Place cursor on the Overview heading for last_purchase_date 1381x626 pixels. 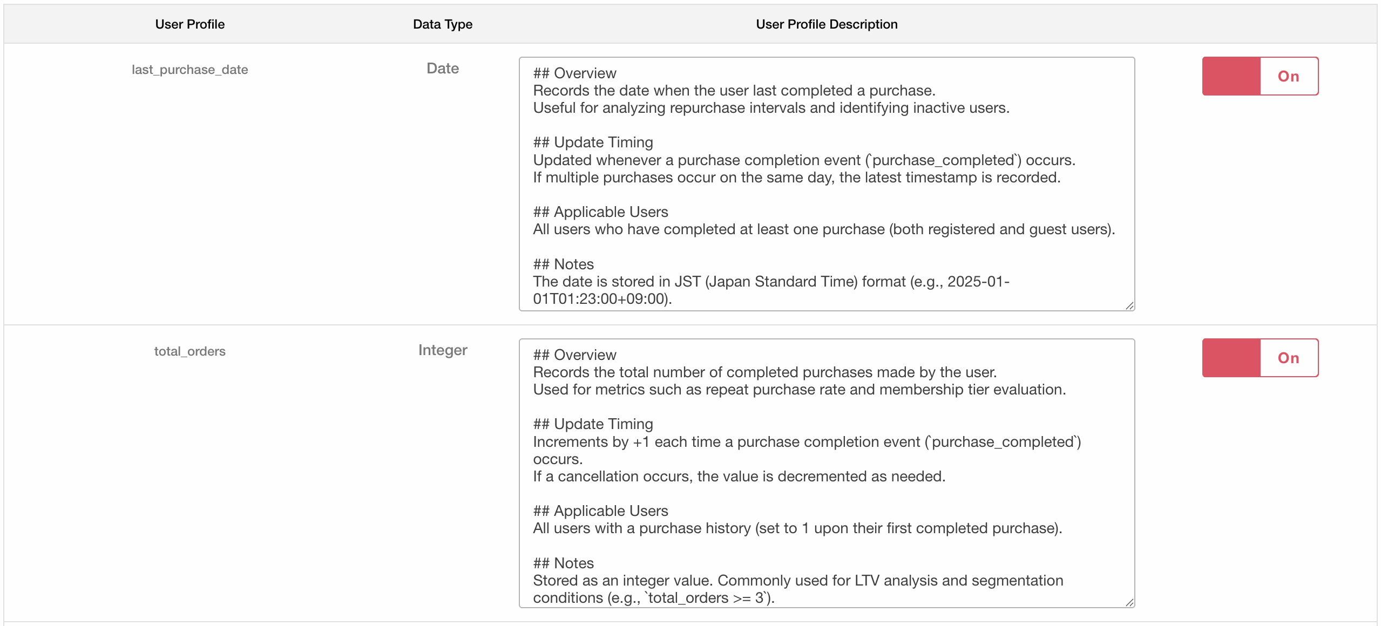574,73
